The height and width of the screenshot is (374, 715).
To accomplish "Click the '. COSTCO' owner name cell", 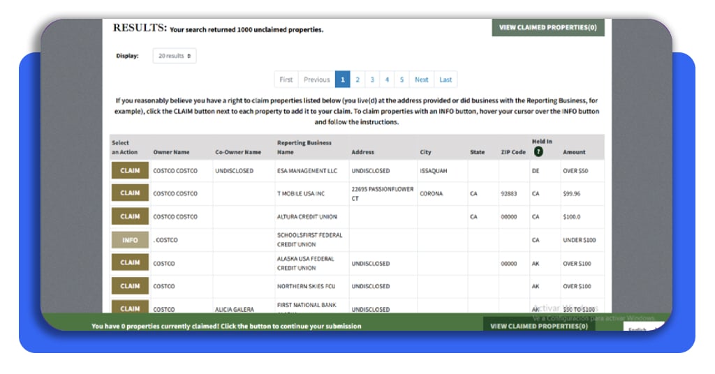I will click(165, 240).
